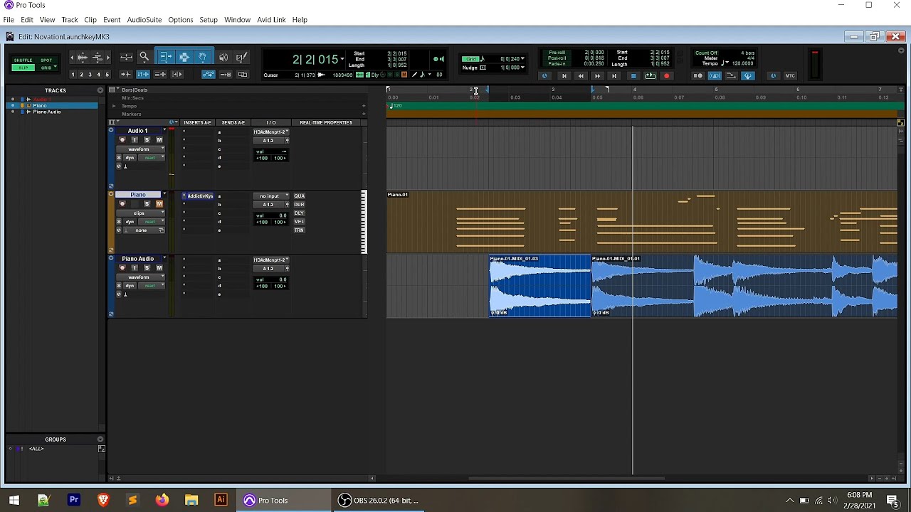Click the Zoom Toggle button

pyautogui.click(x=126, y=57)
